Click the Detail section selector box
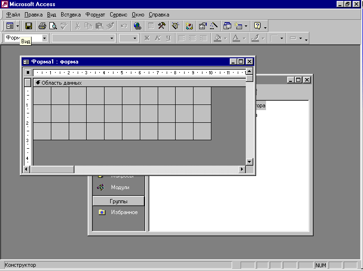Screen dimensions: 363x271 tap(28, 83)
